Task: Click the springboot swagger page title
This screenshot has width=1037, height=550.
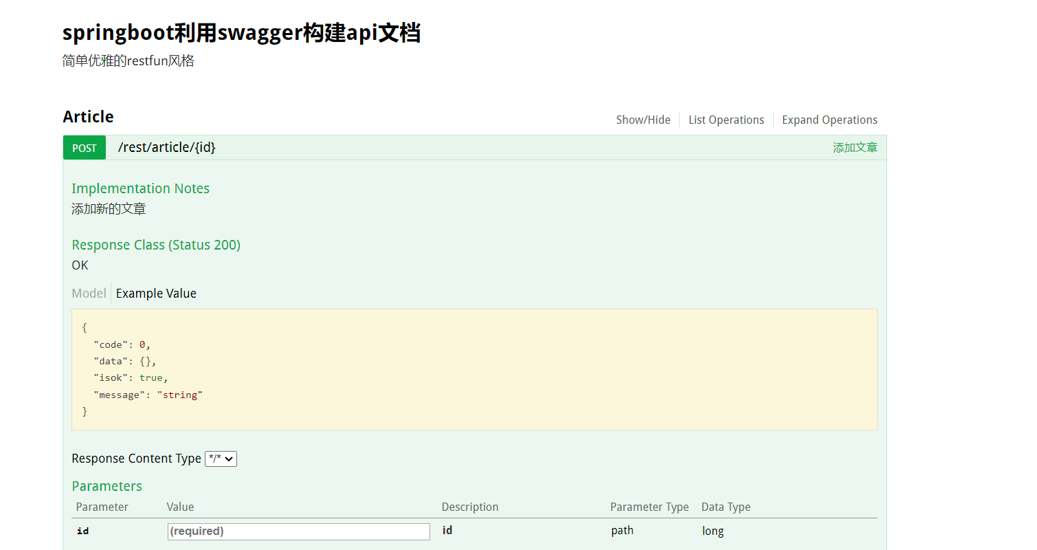Action: click(x=241, y=32)
